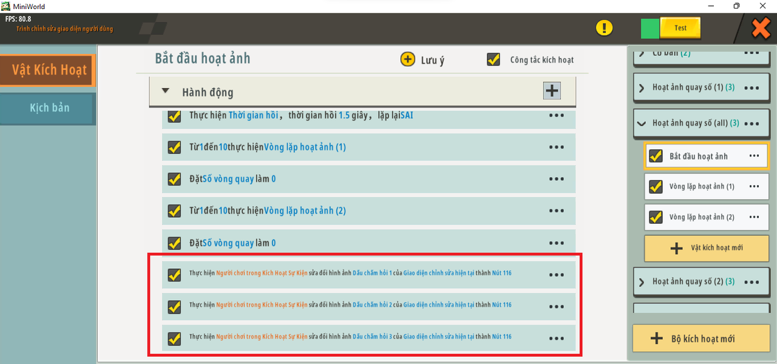The image size is (777, 364).
Task: Click the green color square beside Test
Action: coord(650,29)
